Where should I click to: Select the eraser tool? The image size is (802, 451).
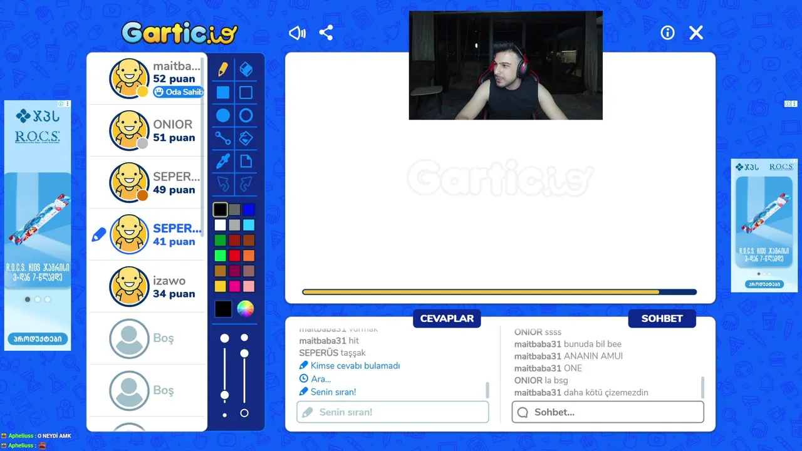click(x=246, y=70)
